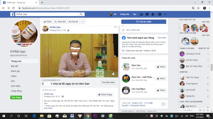This screenshot has height=119, width=213.
Task: Click the create group icon in chat sidebar
Action: click(208, 110)
